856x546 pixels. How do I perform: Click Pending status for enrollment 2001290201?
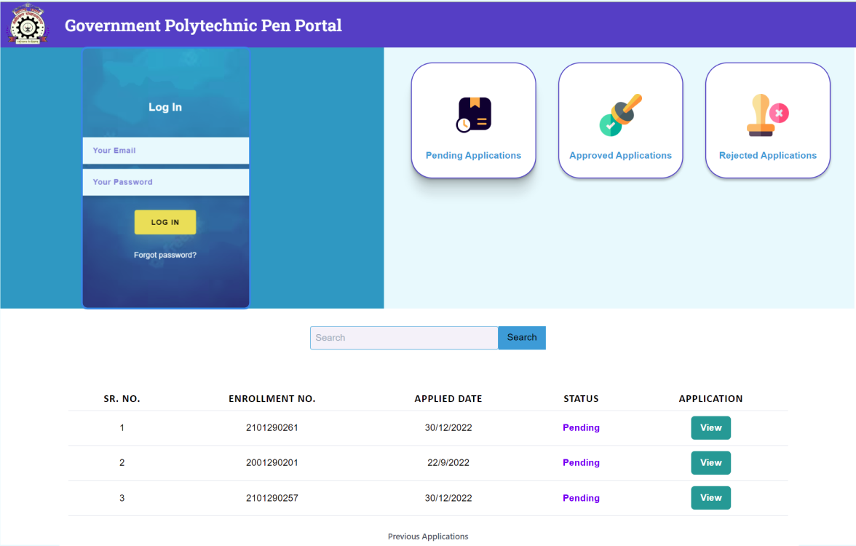point(581,463)
